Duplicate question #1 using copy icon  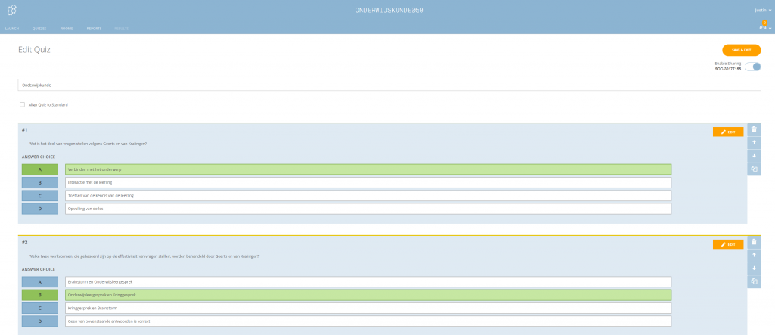click(754, 169)
